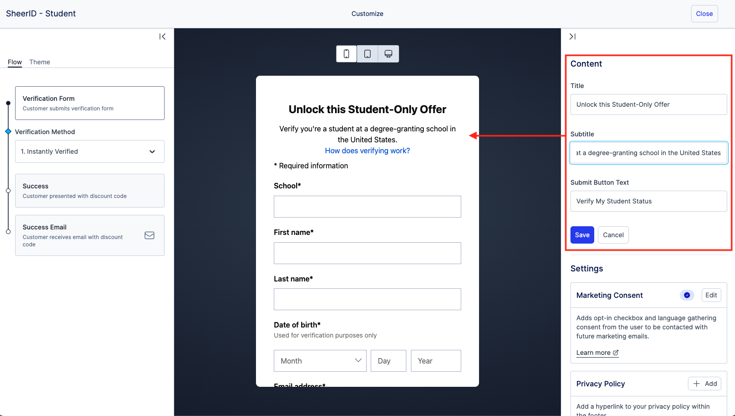Click the Success Email envelope icon
Viewport: 735px width, 416px height.
tap(149, 235)
